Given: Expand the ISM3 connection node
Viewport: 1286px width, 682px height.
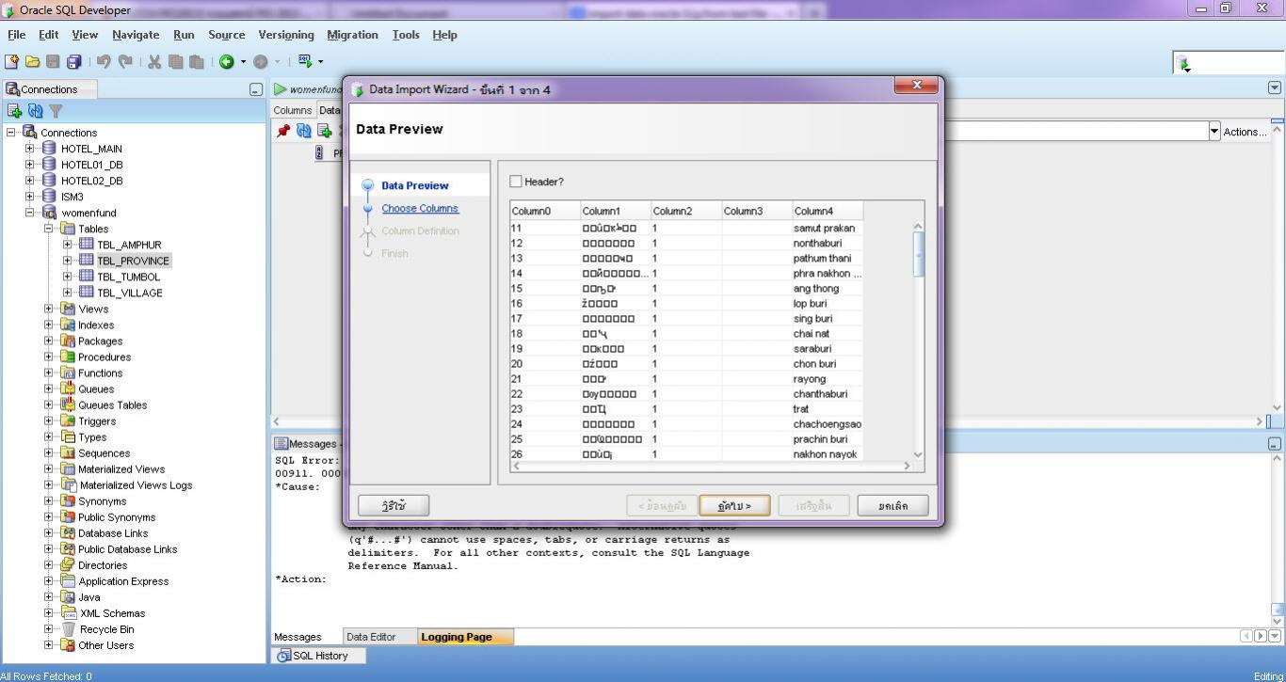Looking at the screenshot, I should click(x=30, y=197).
